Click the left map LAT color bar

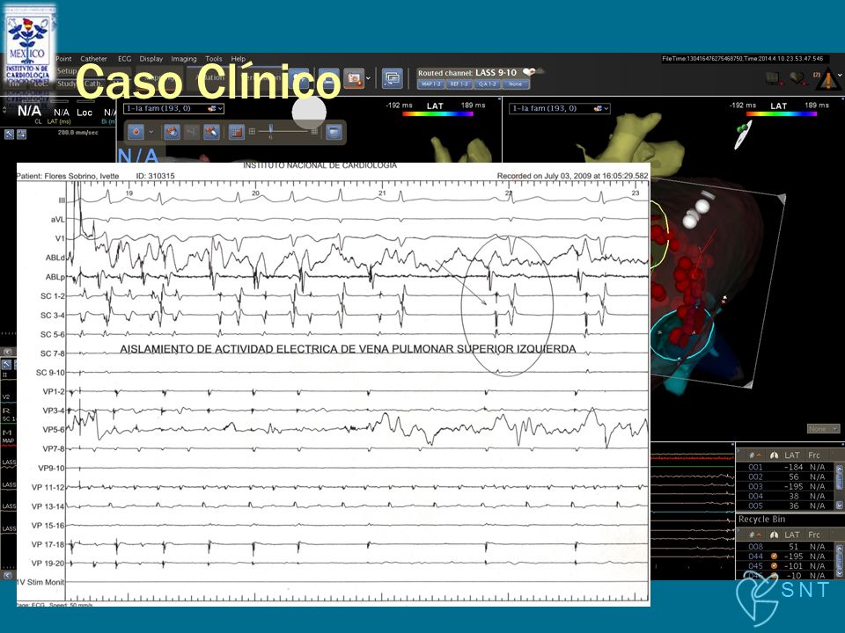437,114
